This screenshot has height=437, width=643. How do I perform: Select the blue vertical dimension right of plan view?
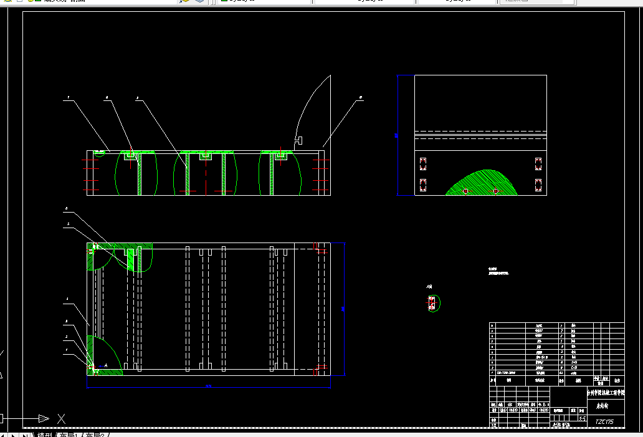click(344, 309)
